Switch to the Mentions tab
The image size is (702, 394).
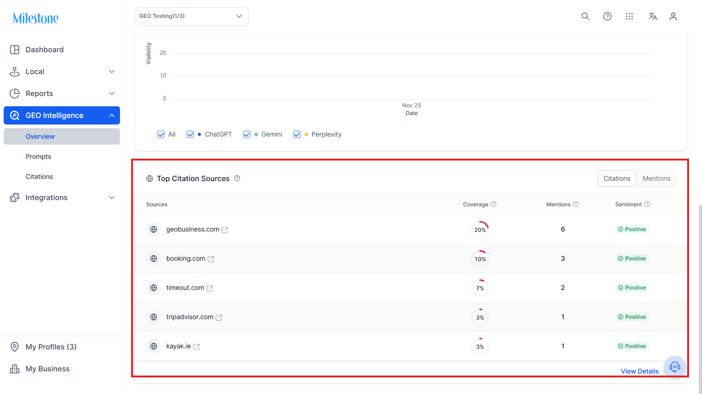pos(657,179)
